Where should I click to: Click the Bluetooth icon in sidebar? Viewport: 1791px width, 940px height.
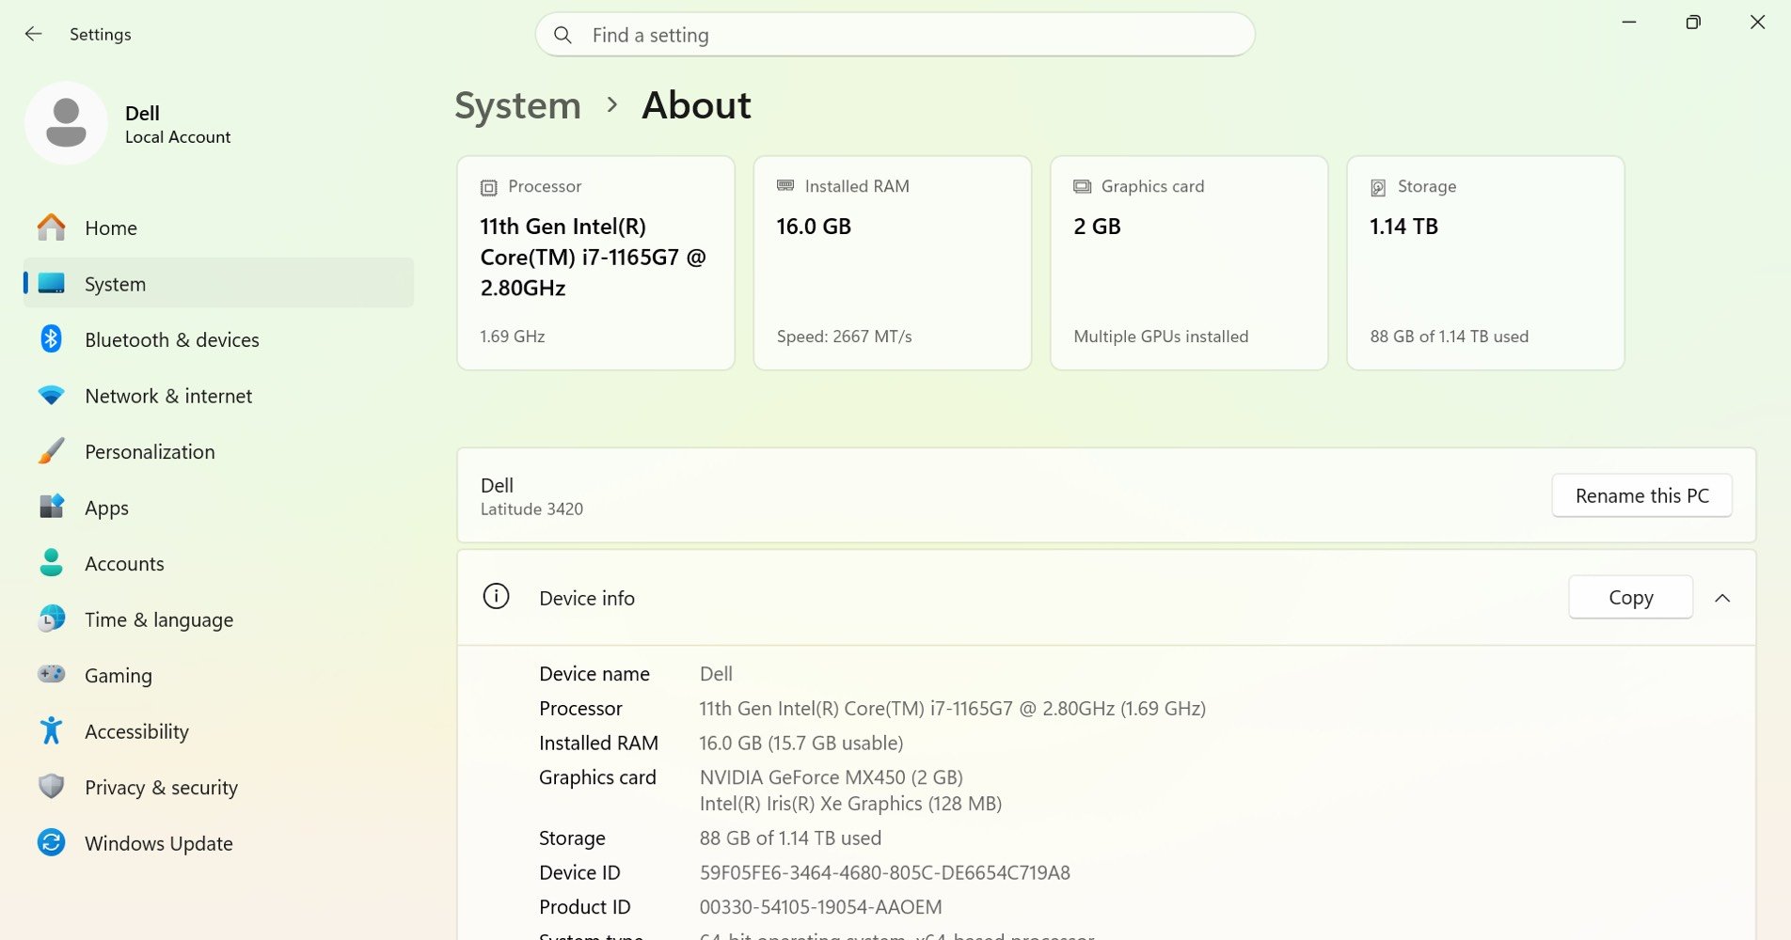(52, 338)
